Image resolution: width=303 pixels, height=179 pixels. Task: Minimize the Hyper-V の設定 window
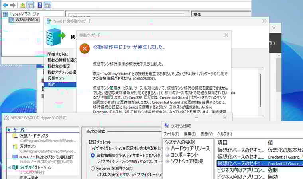point(196,117)
